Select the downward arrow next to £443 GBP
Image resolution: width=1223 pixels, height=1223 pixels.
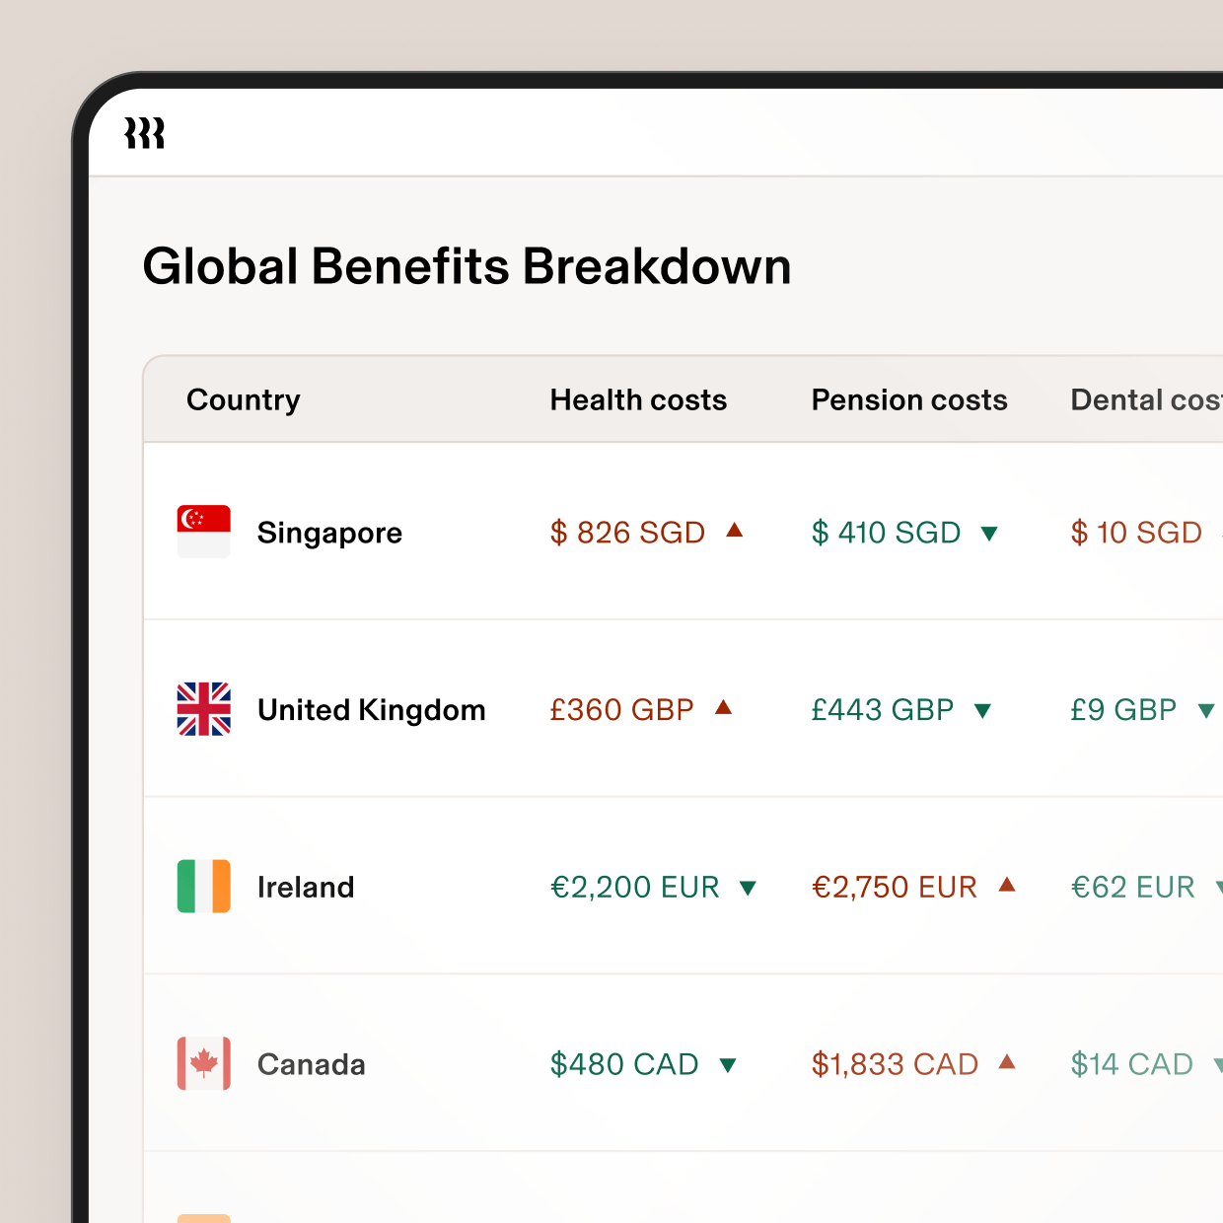[x=984, y=709]
